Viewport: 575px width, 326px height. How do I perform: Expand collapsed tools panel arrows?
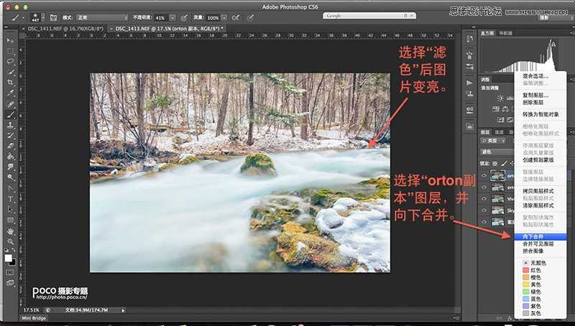click(x=6, y=27)
